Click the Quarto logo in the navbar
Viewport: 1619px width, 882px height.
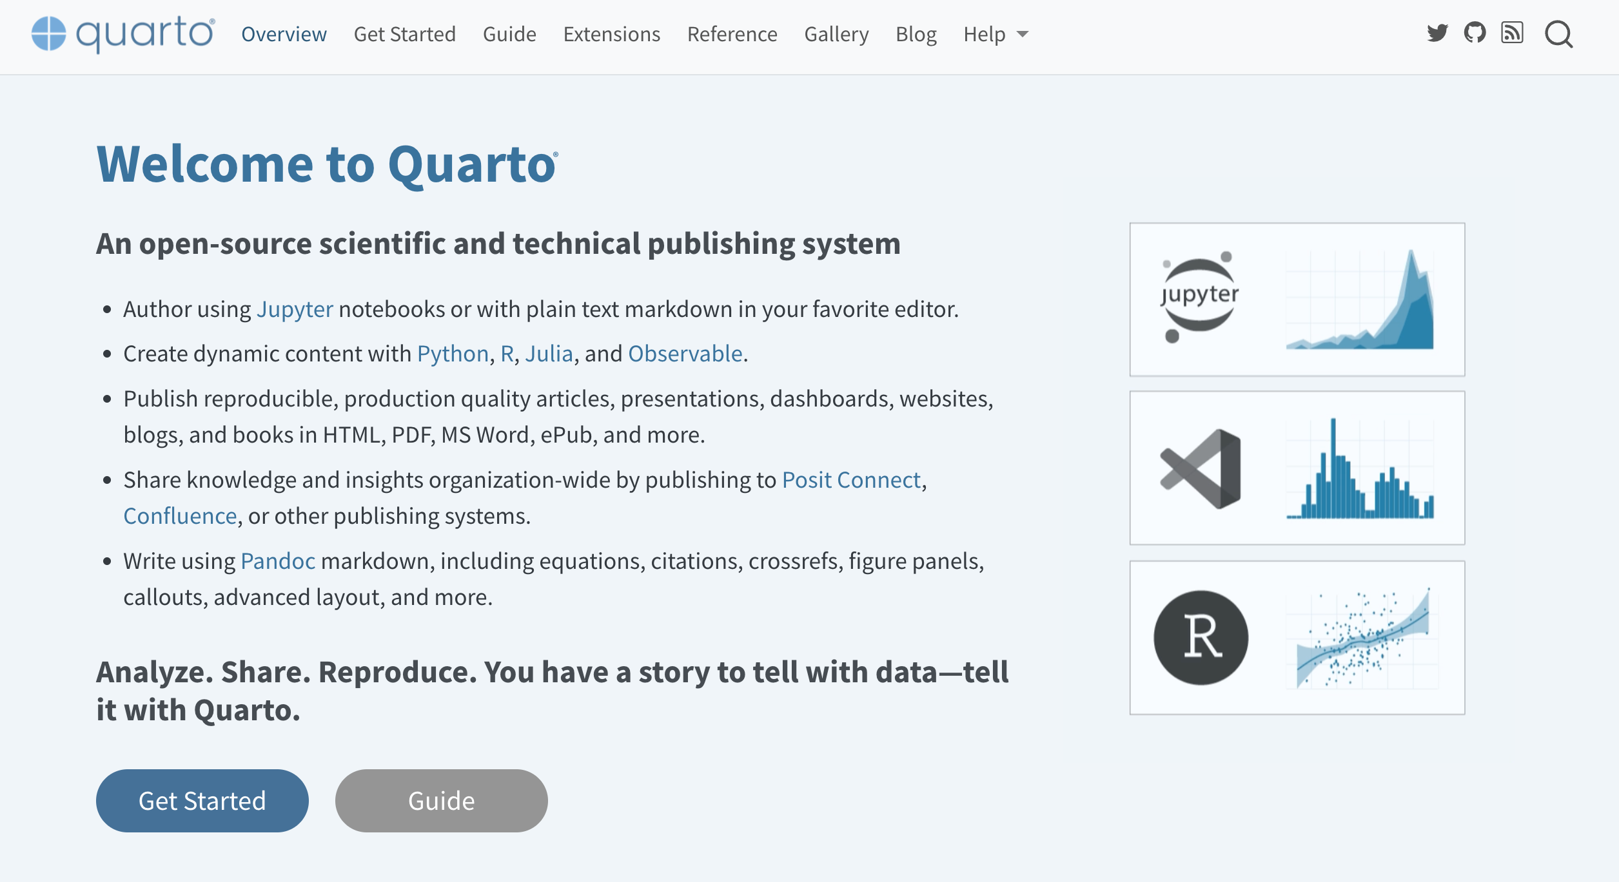[123, 34]
